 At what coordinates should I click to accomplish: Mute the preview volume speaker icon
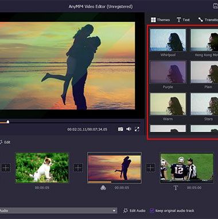pyautogui.click(x=129, y=129)
